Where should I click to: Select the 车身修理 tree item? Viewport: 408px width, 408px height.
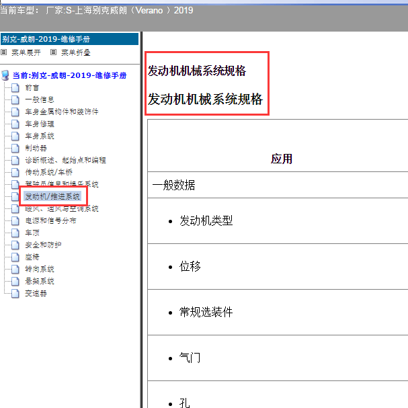coord(40,124)
